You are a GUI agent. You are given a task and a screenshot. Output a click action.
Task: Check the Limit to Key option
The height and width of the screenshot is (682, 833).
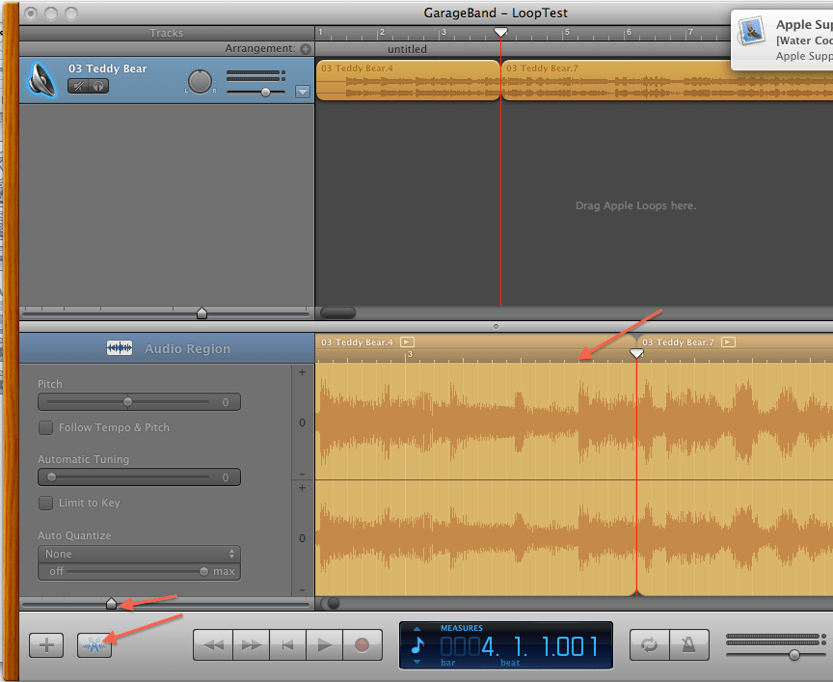45,503
